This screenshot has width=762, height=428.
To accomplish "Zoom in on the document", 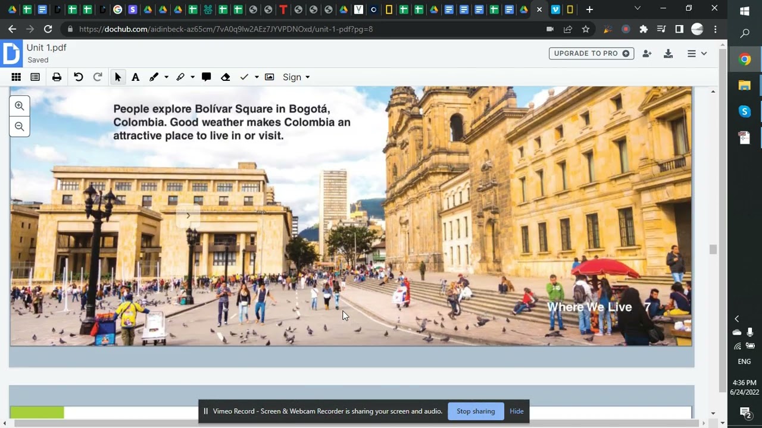I will pos(20,106).
